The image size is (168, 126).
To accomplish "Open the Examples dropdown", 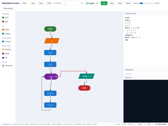I will pos(73,3).
